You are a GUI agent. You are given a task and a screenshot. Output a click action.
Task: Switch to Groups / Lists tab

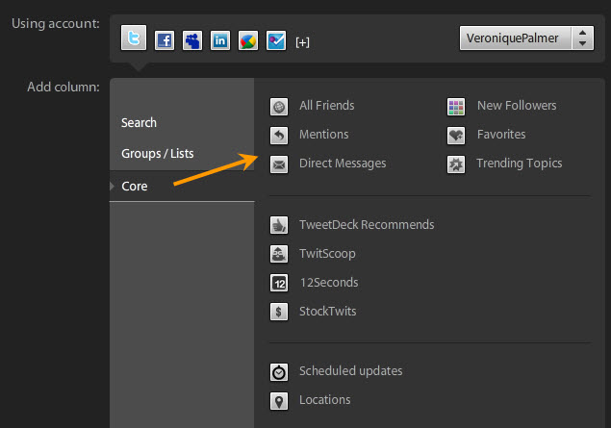pos(158,154)
